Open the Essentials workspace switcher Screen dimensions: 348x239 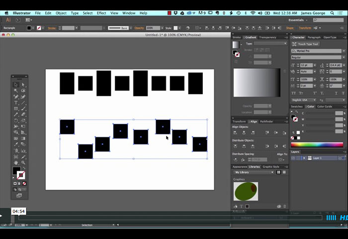[x=298, y=20]
